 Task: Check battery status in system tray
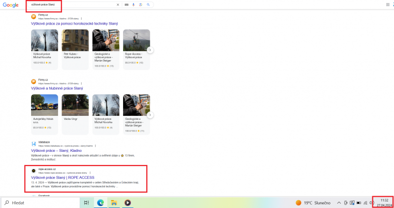(x=359, y=203)
